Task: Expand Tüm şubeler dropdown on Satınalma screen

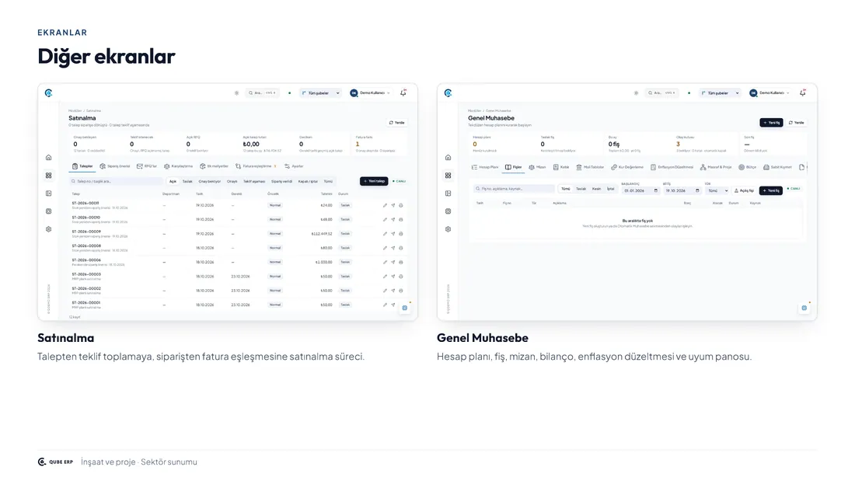Action: coord(320,93)
